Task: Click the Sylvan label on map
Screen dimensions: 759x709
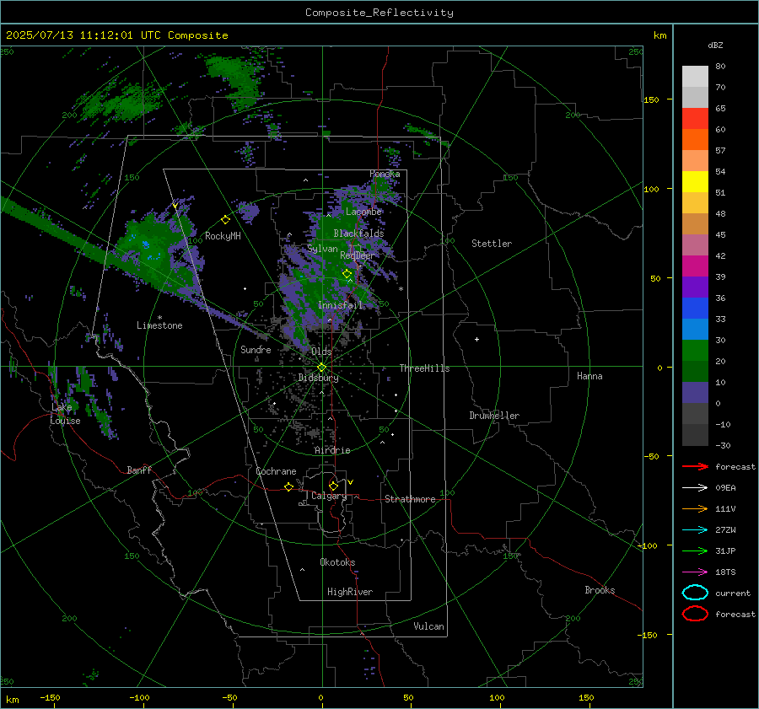Action: pos(322,249)
